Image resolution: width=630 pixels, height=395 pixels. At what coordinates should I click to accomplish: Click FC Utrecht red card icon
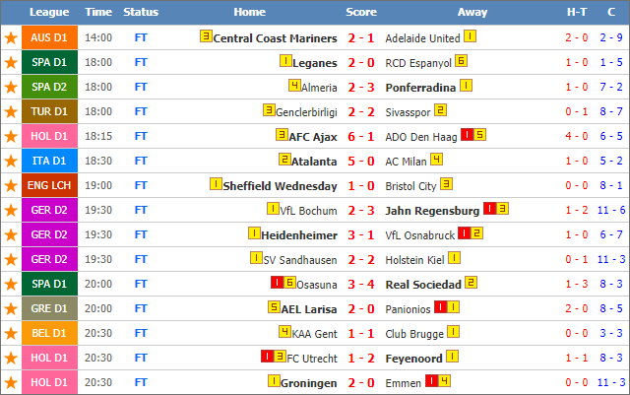click(267, 356)
